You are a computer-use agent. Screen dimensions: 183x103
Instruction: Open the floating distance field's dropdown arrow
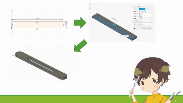[x=128, y=36]
